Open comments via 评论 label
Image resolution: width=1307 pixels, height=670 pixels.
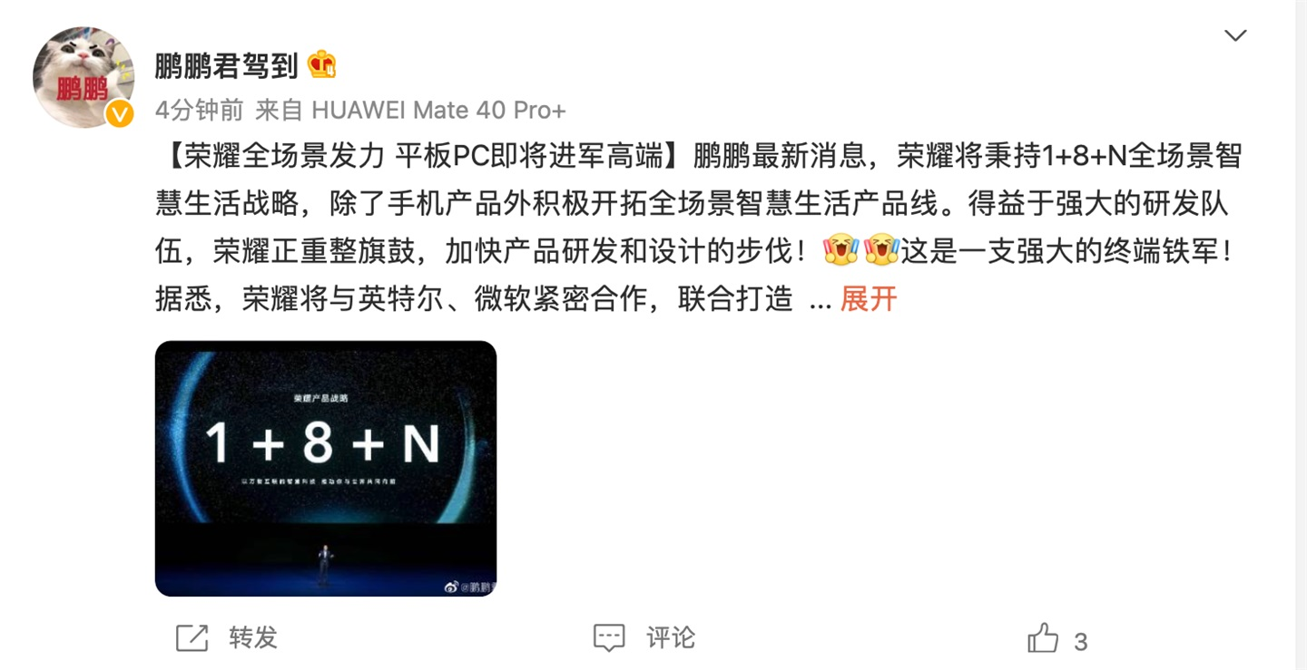coord(671,637)
